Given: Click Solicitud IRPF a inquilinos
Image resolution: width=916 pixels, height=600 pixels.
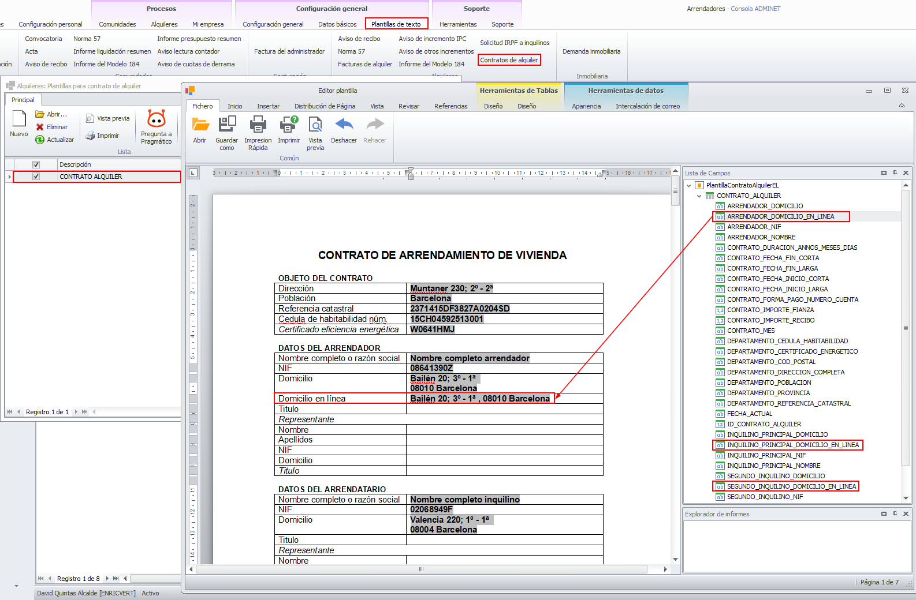Looking at the screenshot, I should coord(515,43).
